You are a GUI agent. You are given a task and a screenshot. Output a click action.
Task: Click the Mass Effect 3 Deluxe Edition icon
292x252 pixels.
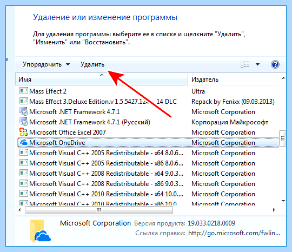(24, 101)
